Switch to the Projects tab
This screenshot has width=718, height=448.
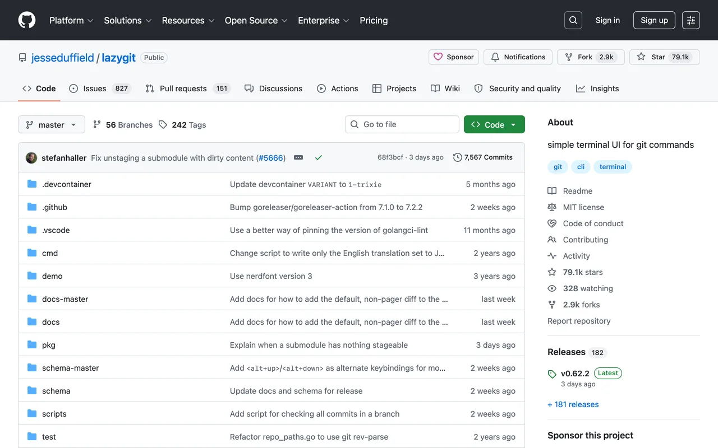coord(394,88)
